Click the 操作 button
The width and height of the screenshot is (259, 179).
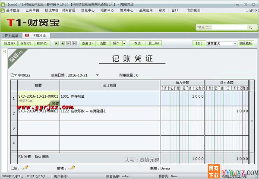[116, 44]
